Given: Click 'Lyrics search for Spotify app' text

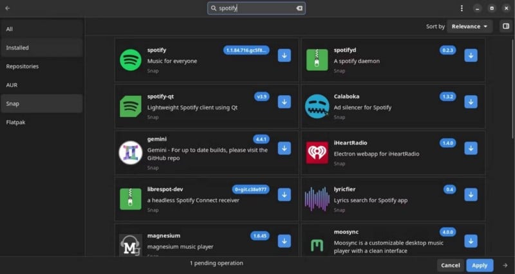Looking at the screenshot, I should 371,200.
